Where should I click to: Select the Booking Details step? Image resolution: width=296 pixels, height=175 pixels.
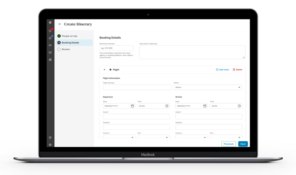[x=74, y=43]
